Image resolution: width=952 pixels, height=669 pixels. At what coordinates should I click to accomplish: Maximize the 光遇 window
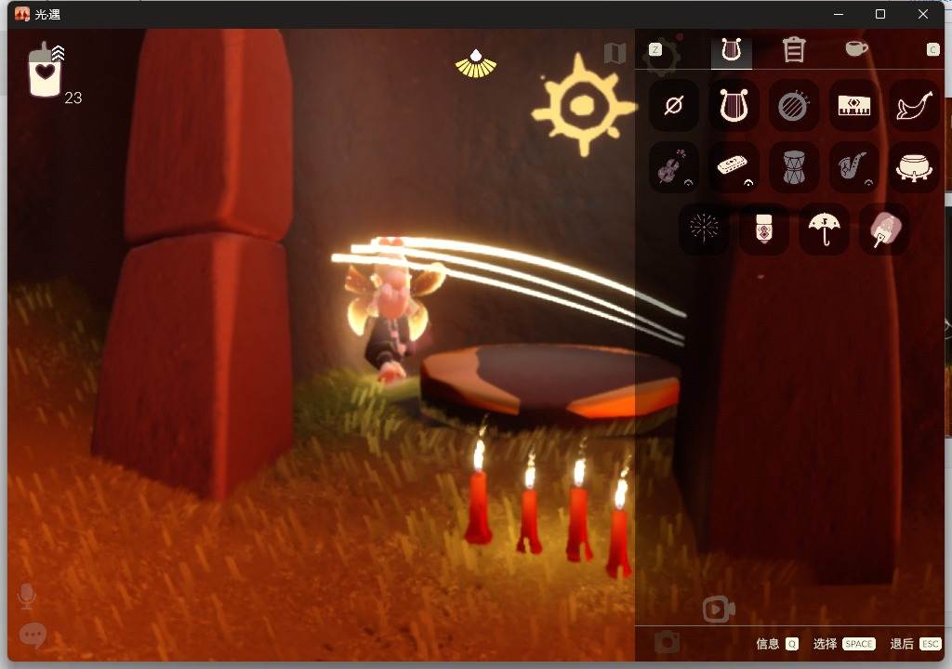tap(880, 14)
